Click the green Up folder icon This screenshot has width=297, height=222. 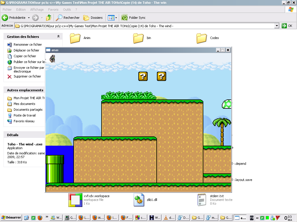(49, 18)
